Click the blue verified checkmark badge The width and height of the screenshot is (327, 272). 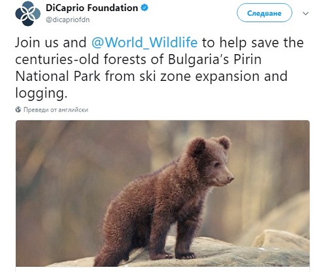pyautogui.click(x=145, y=8)
